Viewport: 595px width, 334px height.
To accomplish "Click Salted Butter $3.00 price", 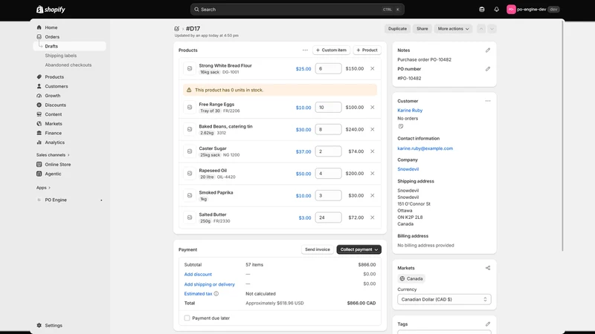I will point(305,217).
